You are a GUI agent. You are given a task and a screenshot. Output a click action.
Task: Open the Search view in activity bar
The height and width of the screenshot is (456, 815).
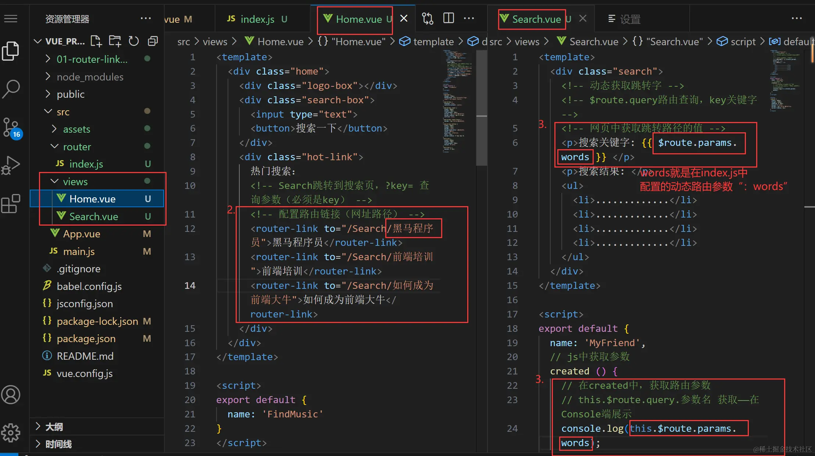click(11, 89)
